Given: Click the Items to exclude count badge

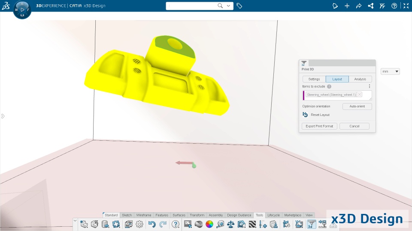Looking at the screenshot, I should click(329, 86).
